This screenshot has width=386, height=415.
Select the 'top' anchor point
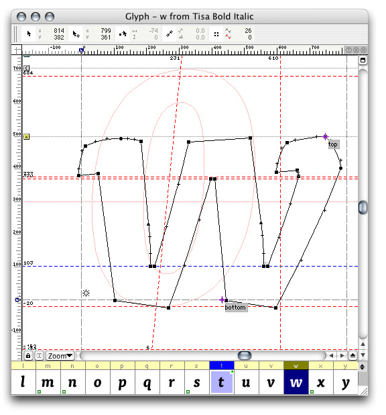click(x=325, y=136)
